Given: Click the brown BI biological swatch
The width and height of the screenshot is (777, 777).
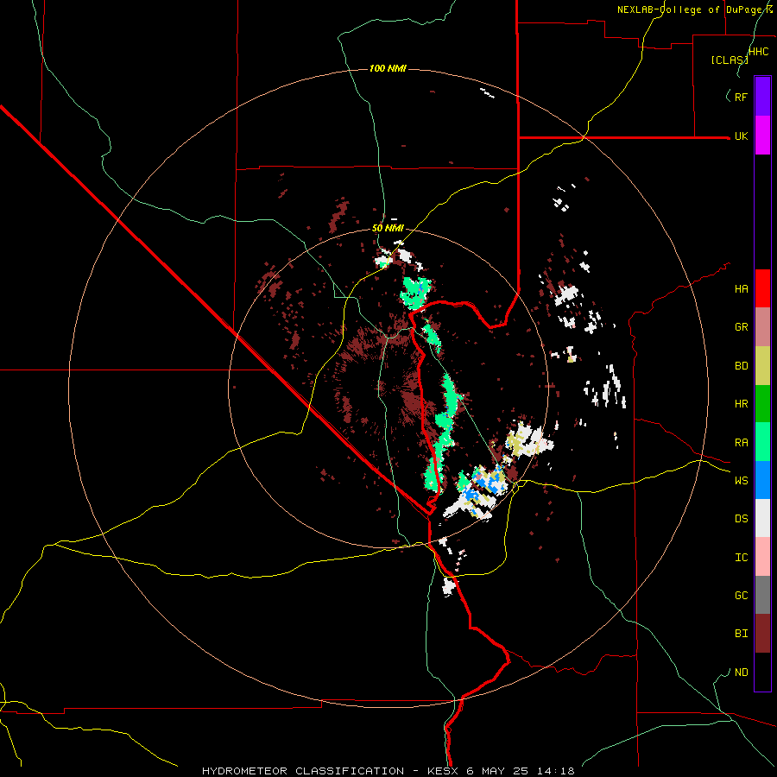Looking at the screenshot, I should [x=762, y=634].
